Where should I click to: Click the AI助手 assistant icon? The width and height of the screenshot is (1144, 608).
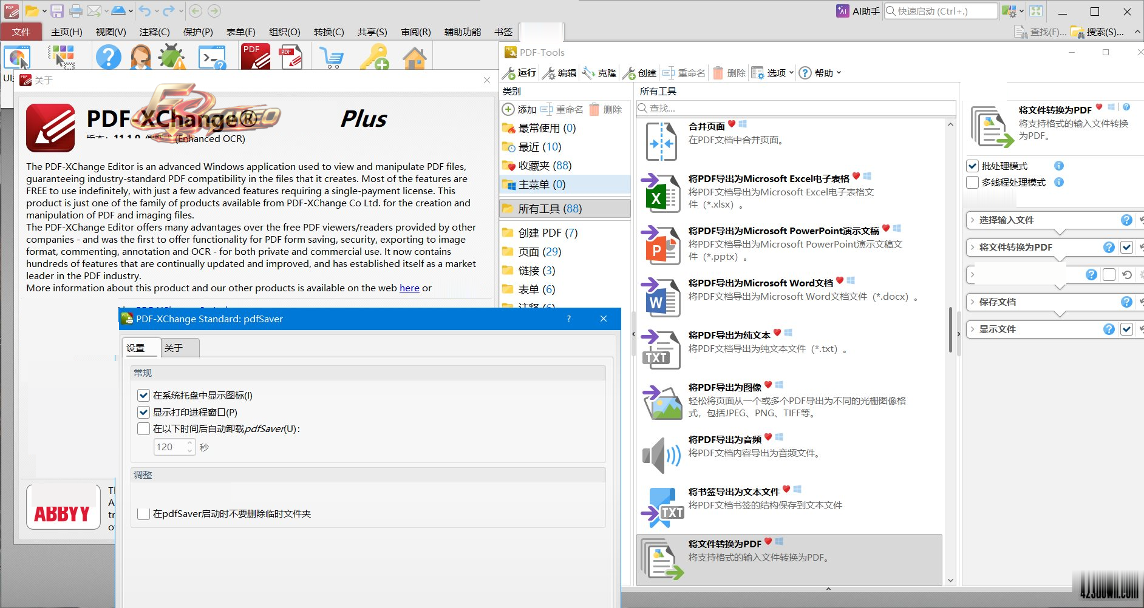[858, 11]
